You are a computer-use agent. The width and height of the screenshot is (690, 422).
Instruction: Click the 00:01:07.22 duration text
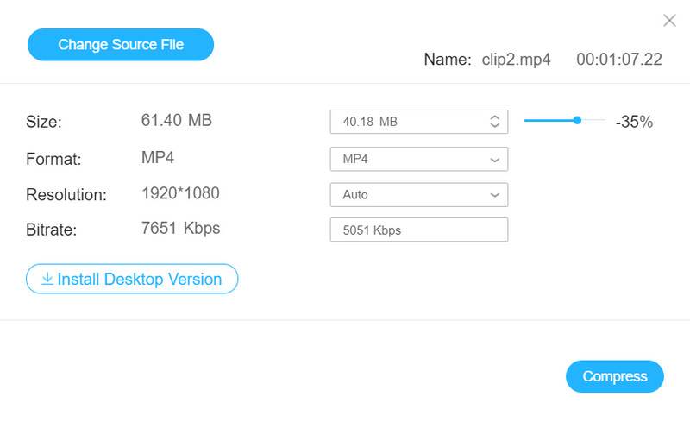click(x=619, y=60)
